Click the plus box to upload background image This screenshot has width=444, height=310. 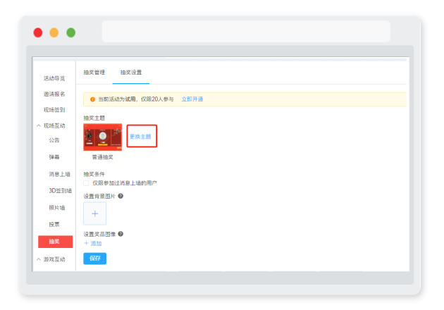coord(95,213)
